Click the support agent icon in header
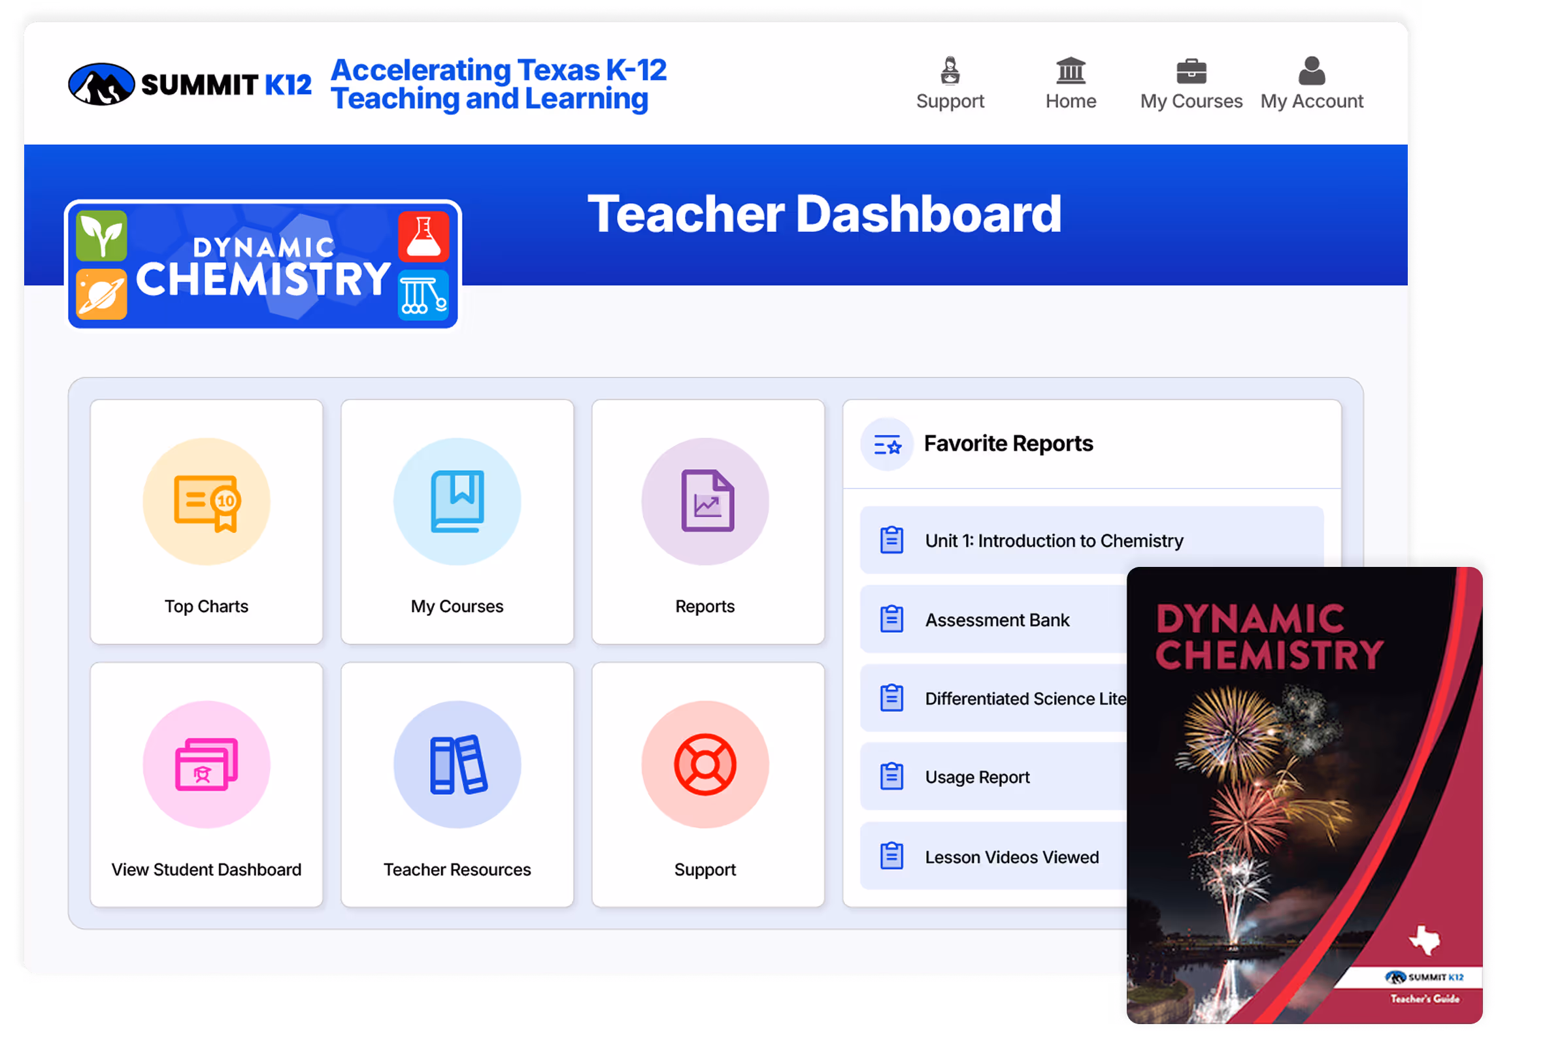 click(950, 71)
